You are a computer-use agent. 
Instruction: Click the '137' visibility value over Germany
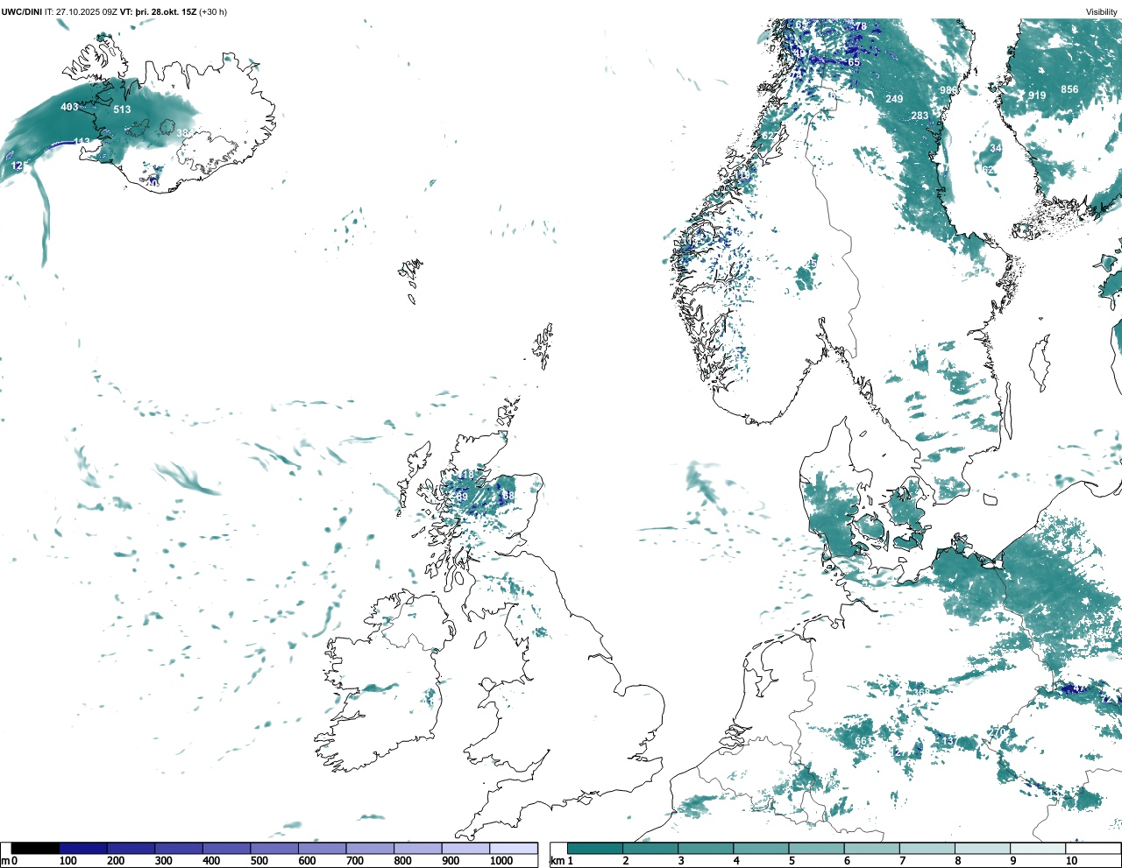pos(949,741)
